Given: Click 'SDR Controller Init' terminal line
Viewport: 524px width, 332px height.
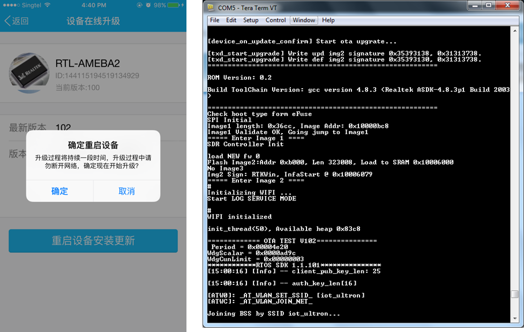Looking at the screenshot, I should click(245, 144).
